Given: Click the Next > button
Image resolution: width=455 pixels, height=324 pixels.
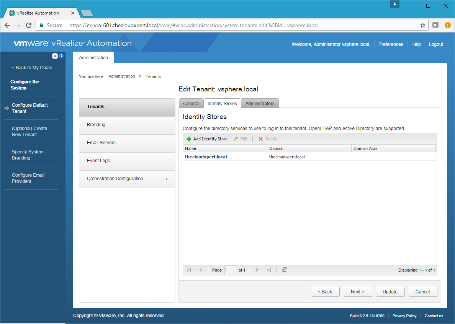Looking at the screenshot, I should tap(357, 291).
